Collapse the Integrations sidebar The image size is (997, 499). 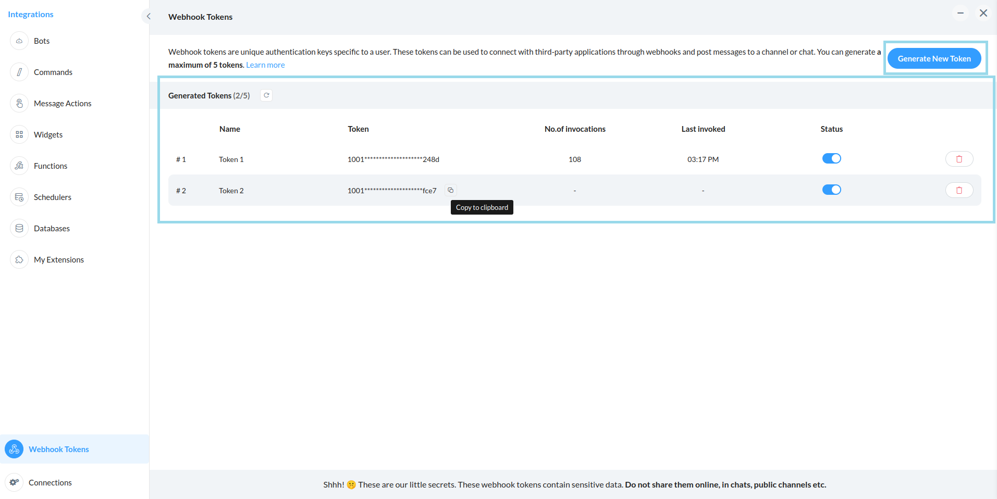(x=149, y=16)
